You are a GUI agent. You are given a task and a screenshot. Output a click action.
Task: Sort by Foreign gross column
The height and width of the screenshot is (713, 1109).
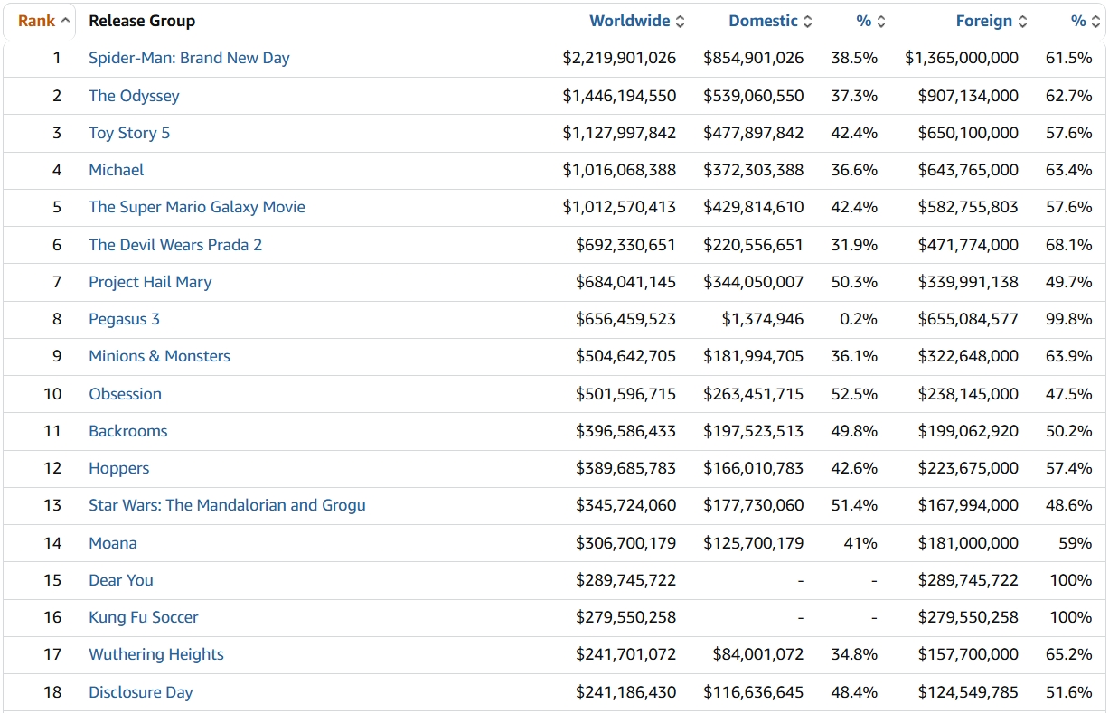[x=992, y=21]
